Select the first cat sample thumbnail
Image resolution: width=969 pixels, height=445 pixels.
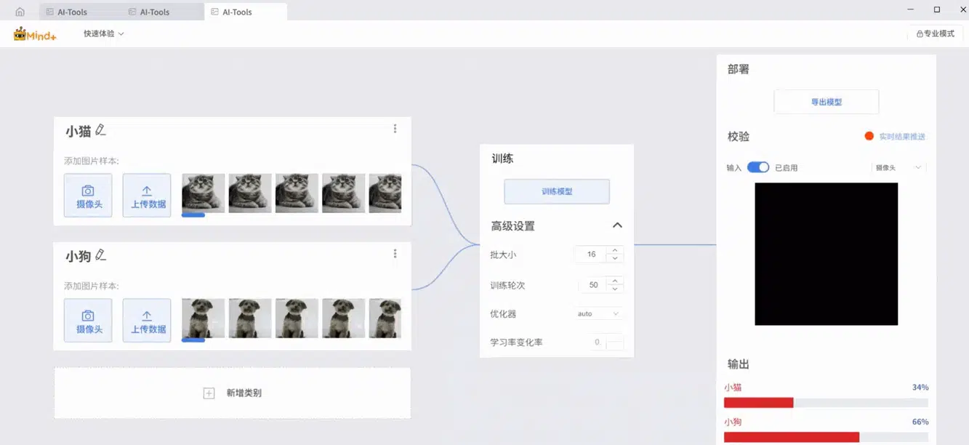coord(203,193)
